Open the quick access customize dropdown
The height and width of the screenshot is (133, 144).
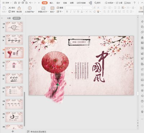click(39, 3)
